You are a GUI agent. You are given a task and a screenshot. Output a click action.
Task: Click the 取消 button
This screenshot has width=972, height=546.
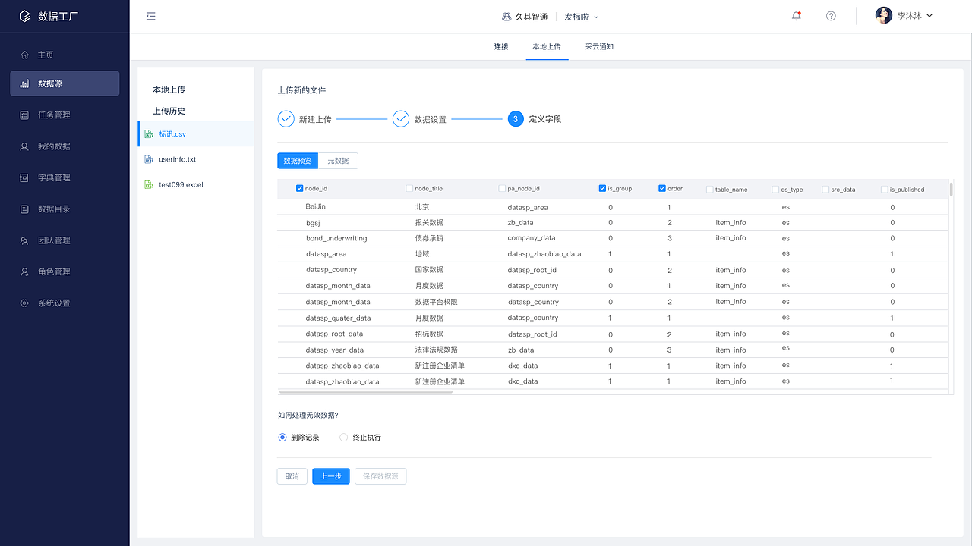[x=292, y=475]
